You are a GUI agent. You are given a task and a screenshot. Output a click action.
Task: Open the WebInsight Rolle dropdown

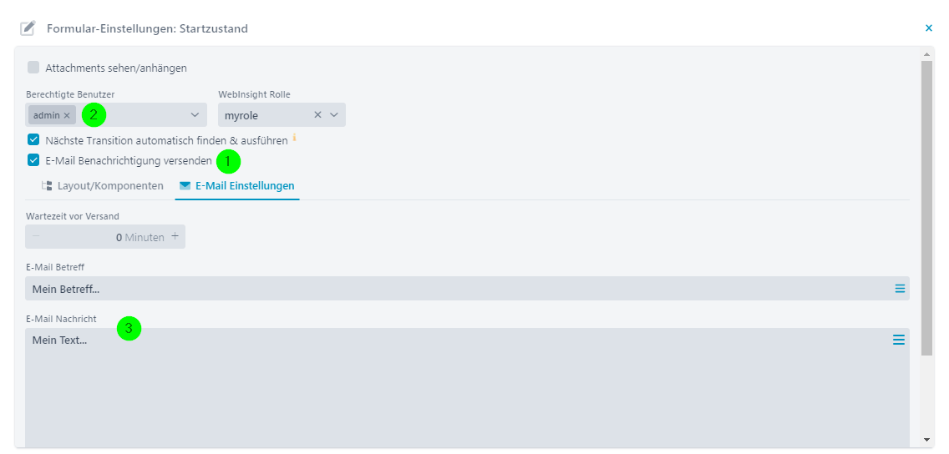[334, 115]
